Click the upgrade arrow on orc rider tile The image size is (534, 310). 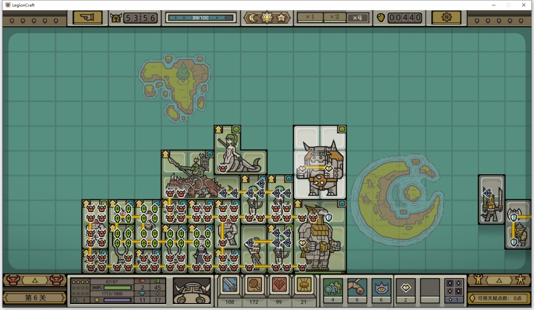point(166,155)
